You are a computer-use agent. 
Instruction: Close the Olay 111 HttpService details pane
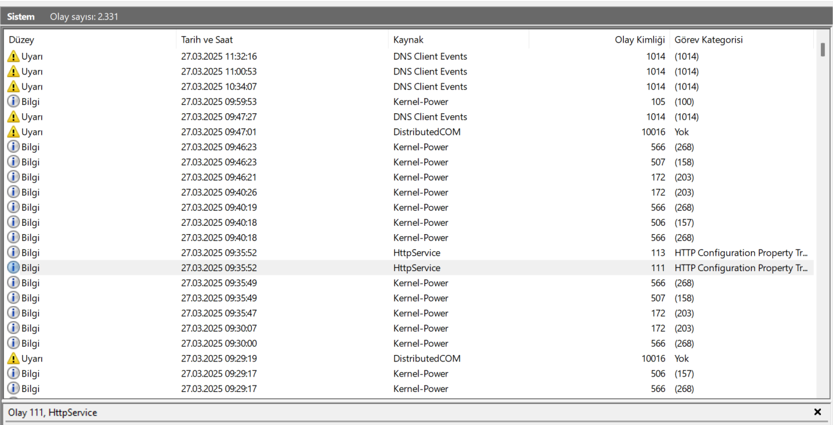tap(818, 412)
